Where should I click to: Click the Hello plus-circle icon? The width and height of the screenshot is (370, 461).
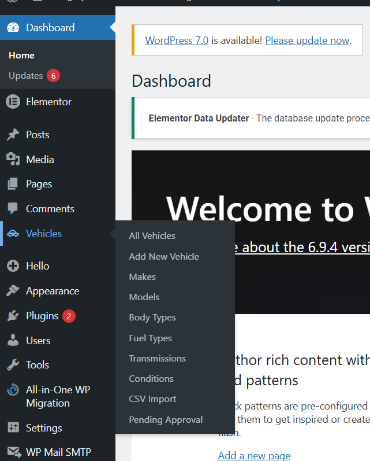pyautogui.click(x=13, y=265)
